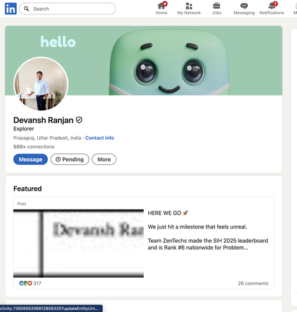Click the clock icon in Pending button

click(59, 159)
